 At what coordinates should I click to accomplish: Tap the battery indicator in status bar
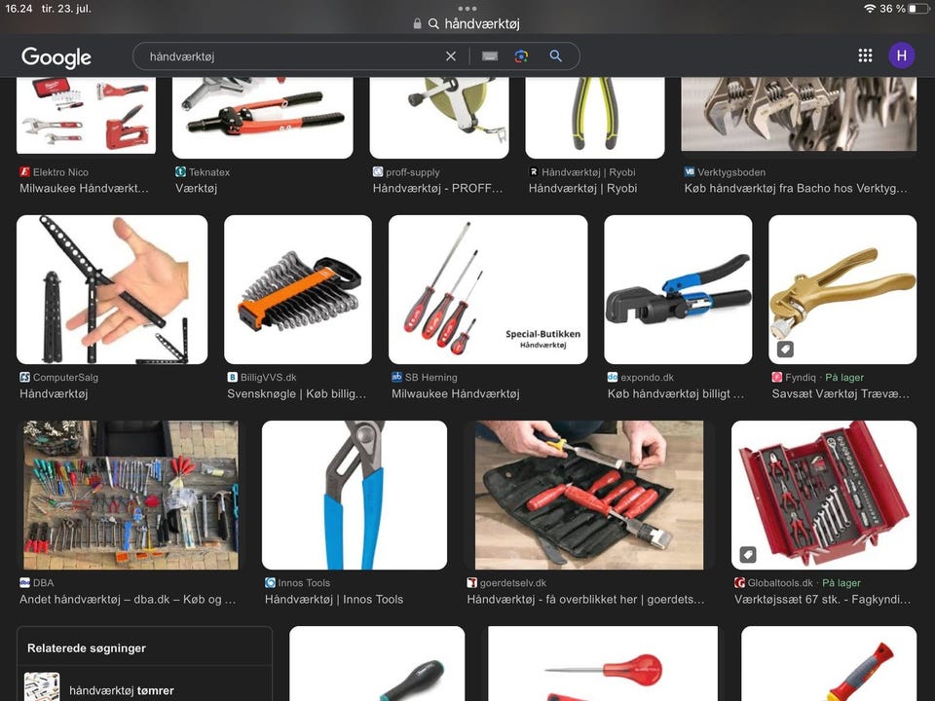click(918, 9)
